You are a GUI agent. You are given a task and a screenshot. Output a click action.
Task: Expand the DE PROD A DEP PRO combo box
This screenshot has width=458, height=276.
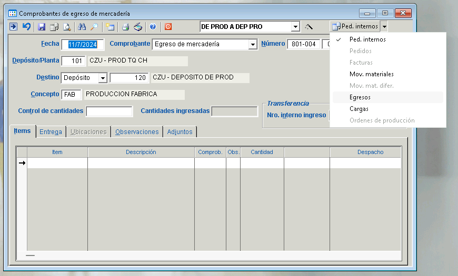295,27
